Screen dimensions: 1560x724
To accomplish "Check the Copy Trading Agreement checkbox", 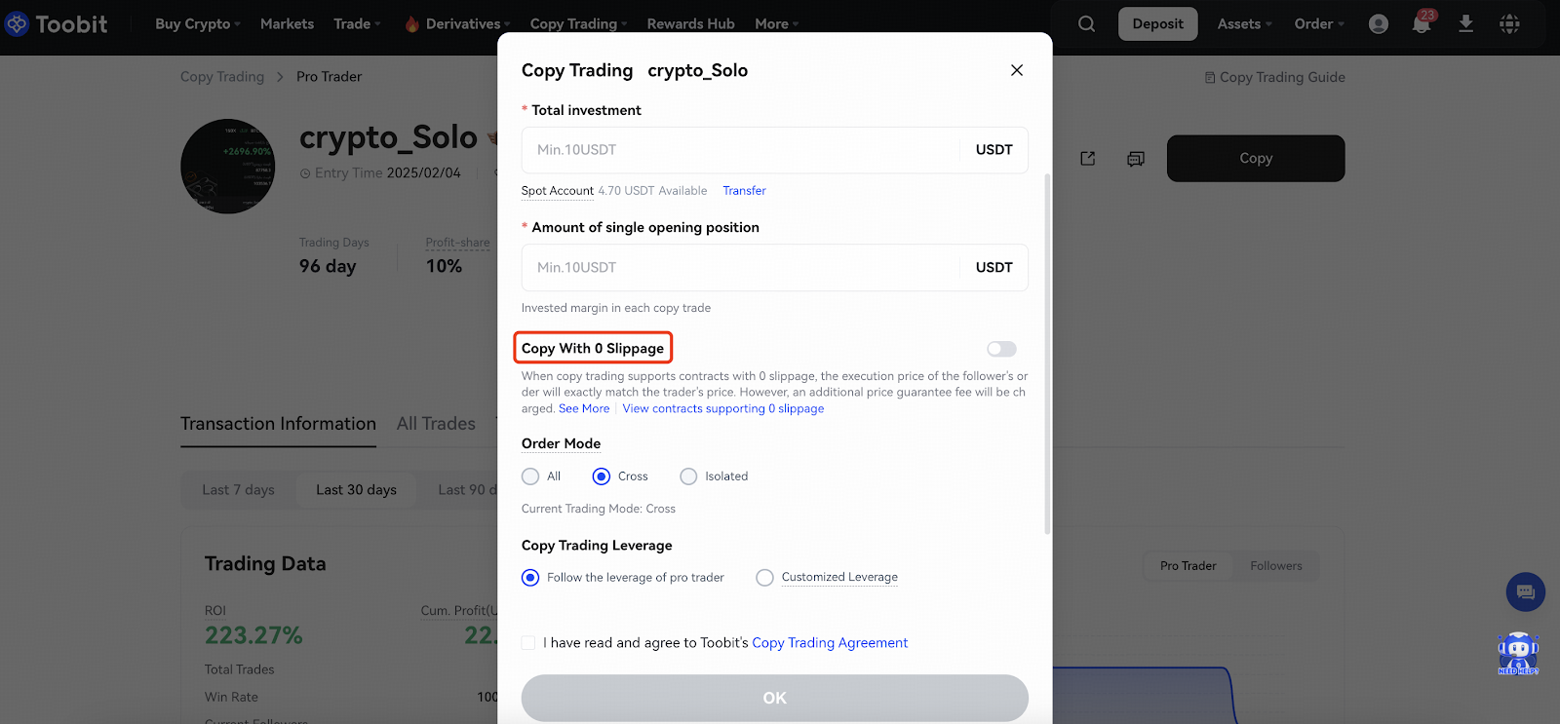I will point(528,643).
